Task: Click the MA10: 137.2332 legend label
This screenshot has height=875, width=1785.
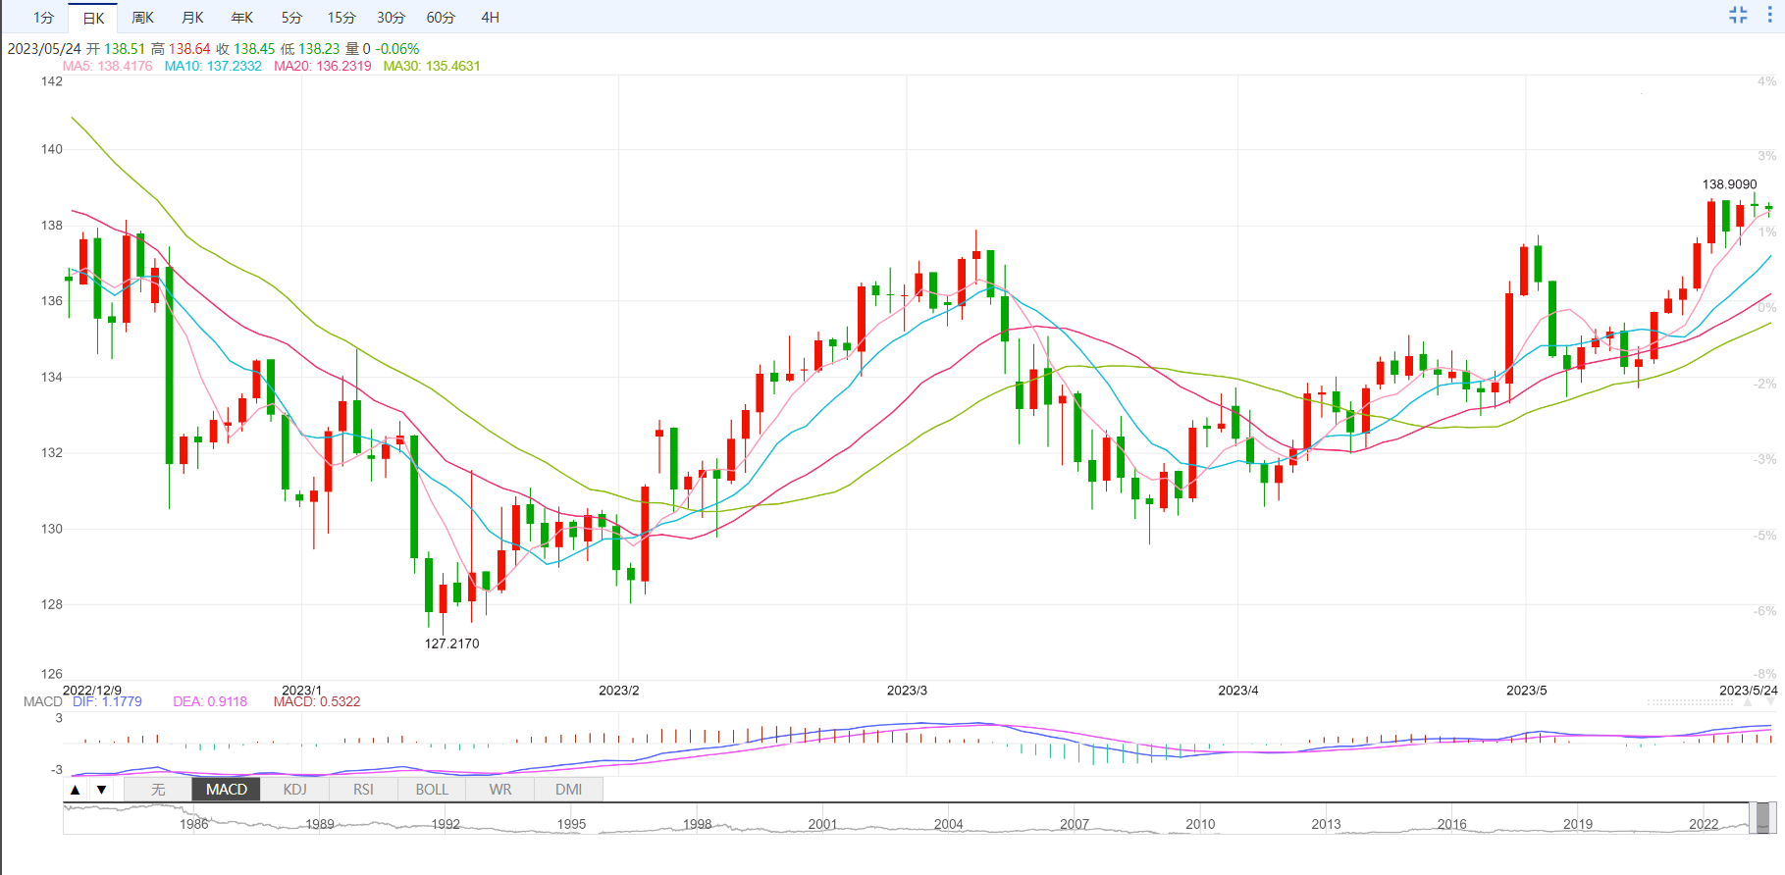Action: click(x=213, y=66)
